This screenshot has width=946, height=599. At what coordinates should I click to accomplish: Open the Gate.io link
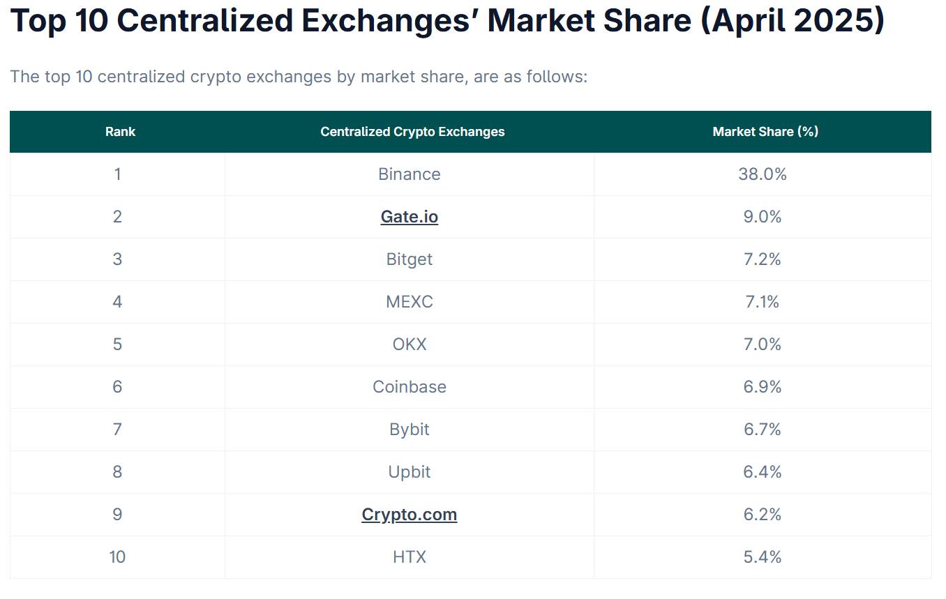pos(409,217)
